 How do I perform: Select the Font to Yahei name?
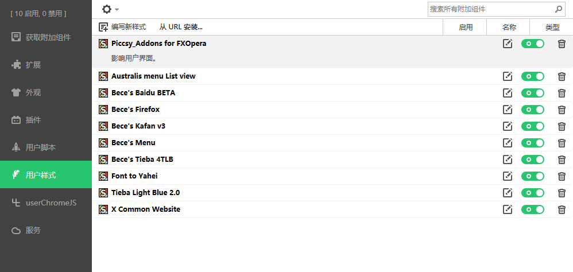click(134, 176)
